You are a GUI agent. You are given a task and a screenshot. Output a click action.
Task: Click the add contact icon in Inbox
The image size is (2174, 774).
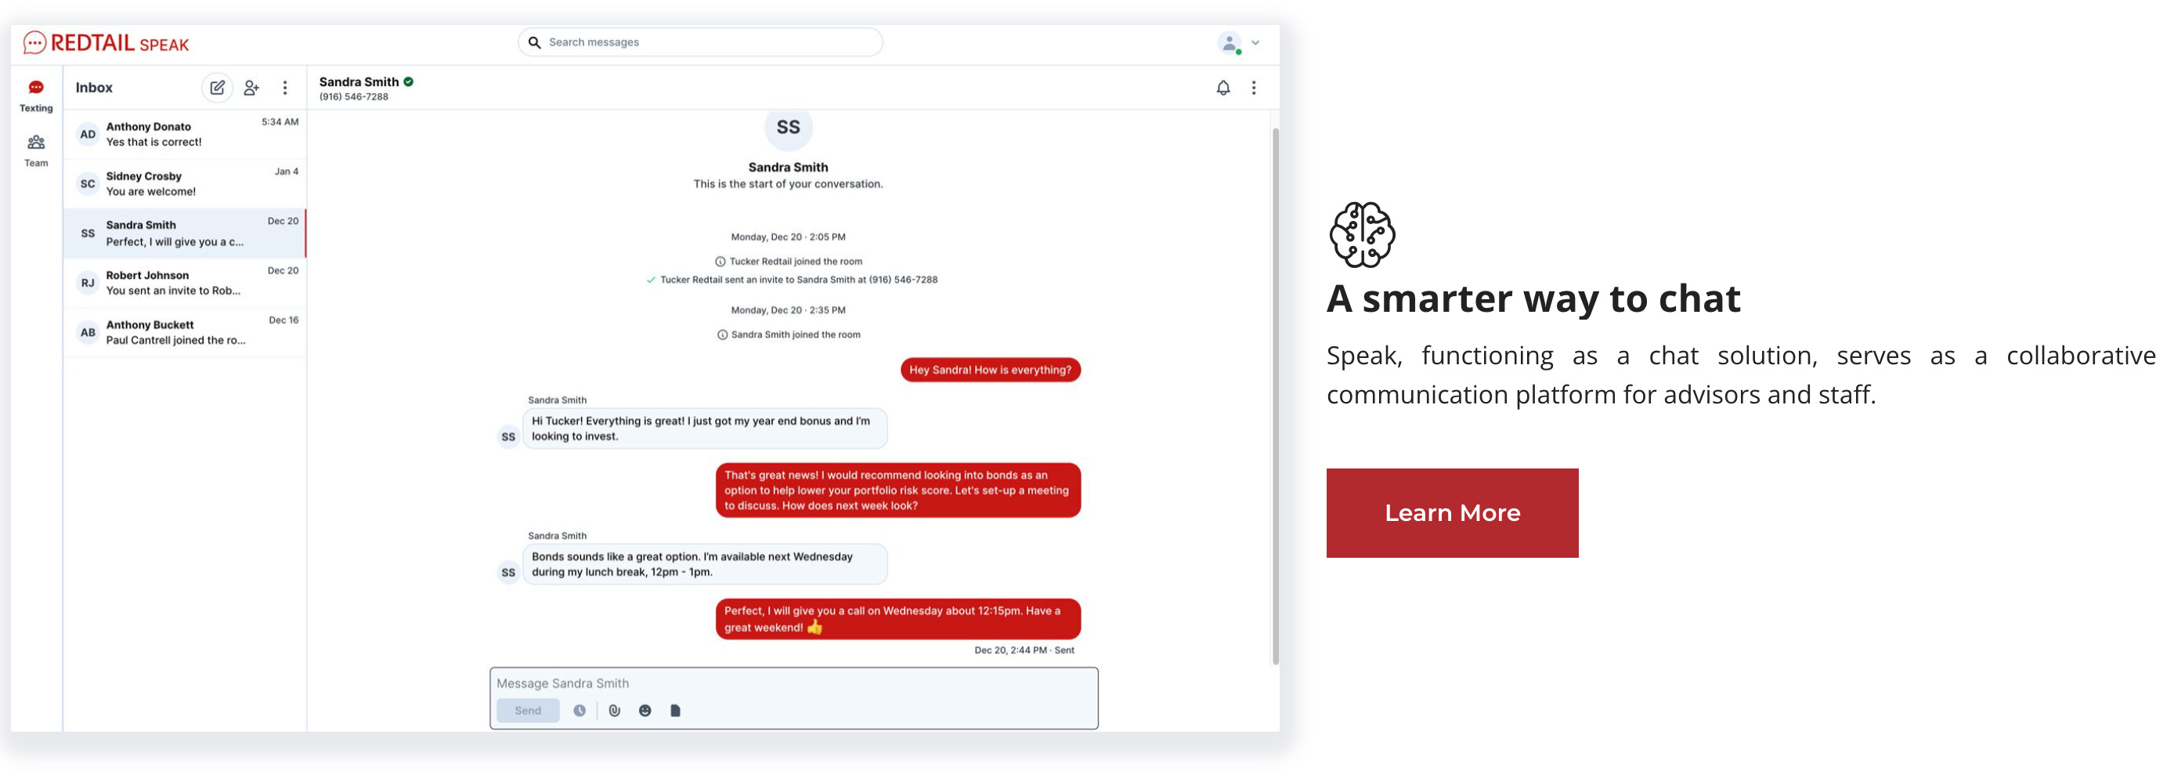click(x=251, y=87)
